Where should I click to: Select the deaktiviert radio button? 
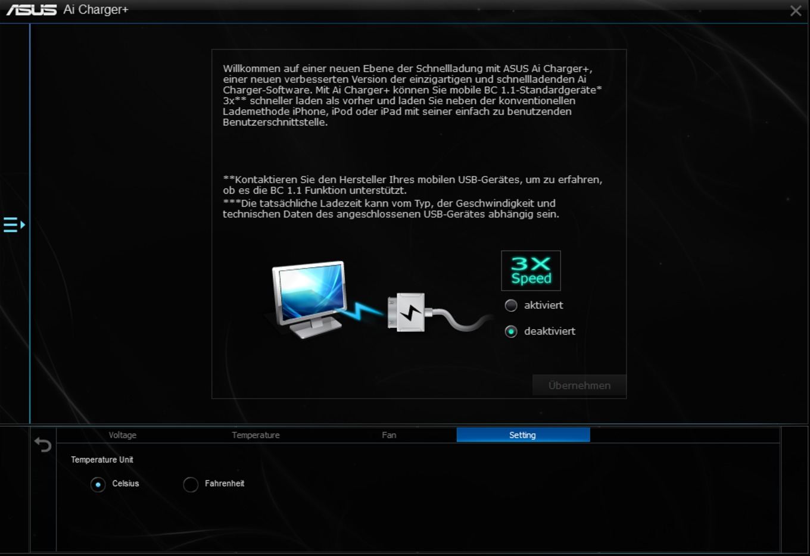511,332
